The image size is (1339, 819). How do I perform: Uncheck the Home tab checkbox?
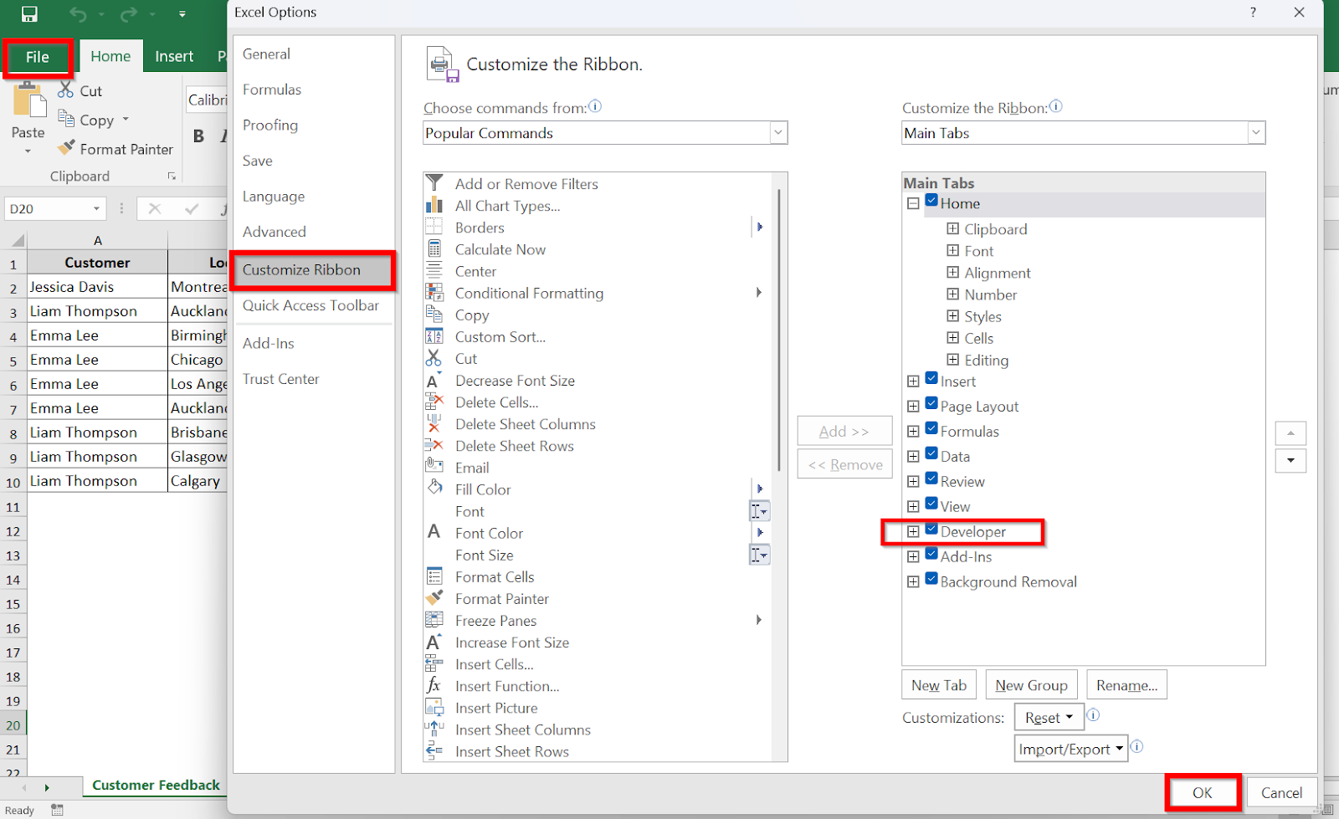point(931,201)
